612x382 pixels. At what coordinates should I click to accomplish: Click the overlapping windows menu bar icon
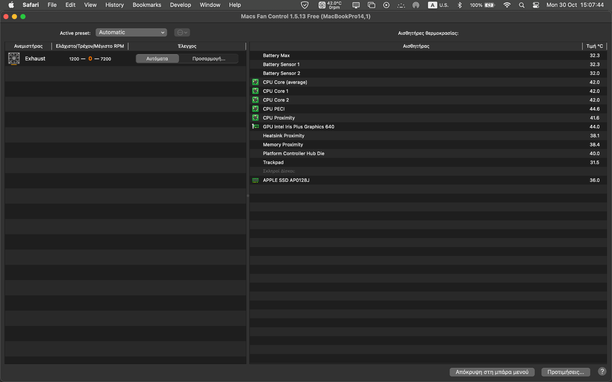point(371,5)
